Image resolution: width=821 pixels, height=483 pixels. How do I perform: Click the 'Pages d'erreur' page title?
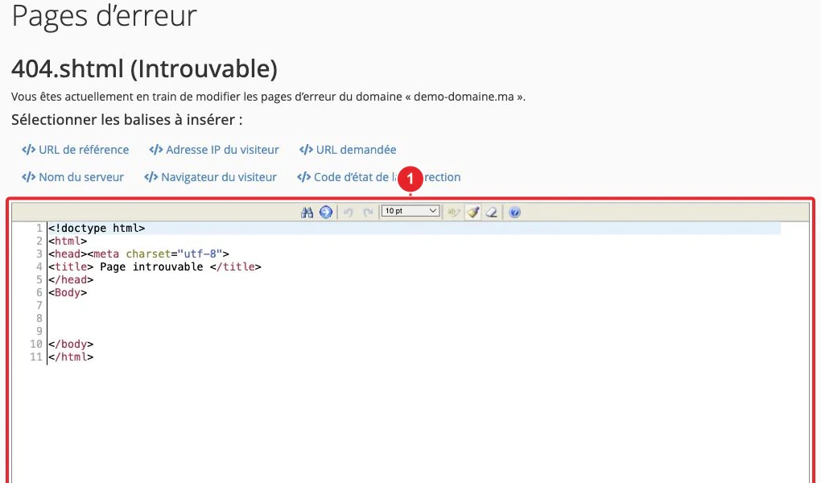click(104, 16)
